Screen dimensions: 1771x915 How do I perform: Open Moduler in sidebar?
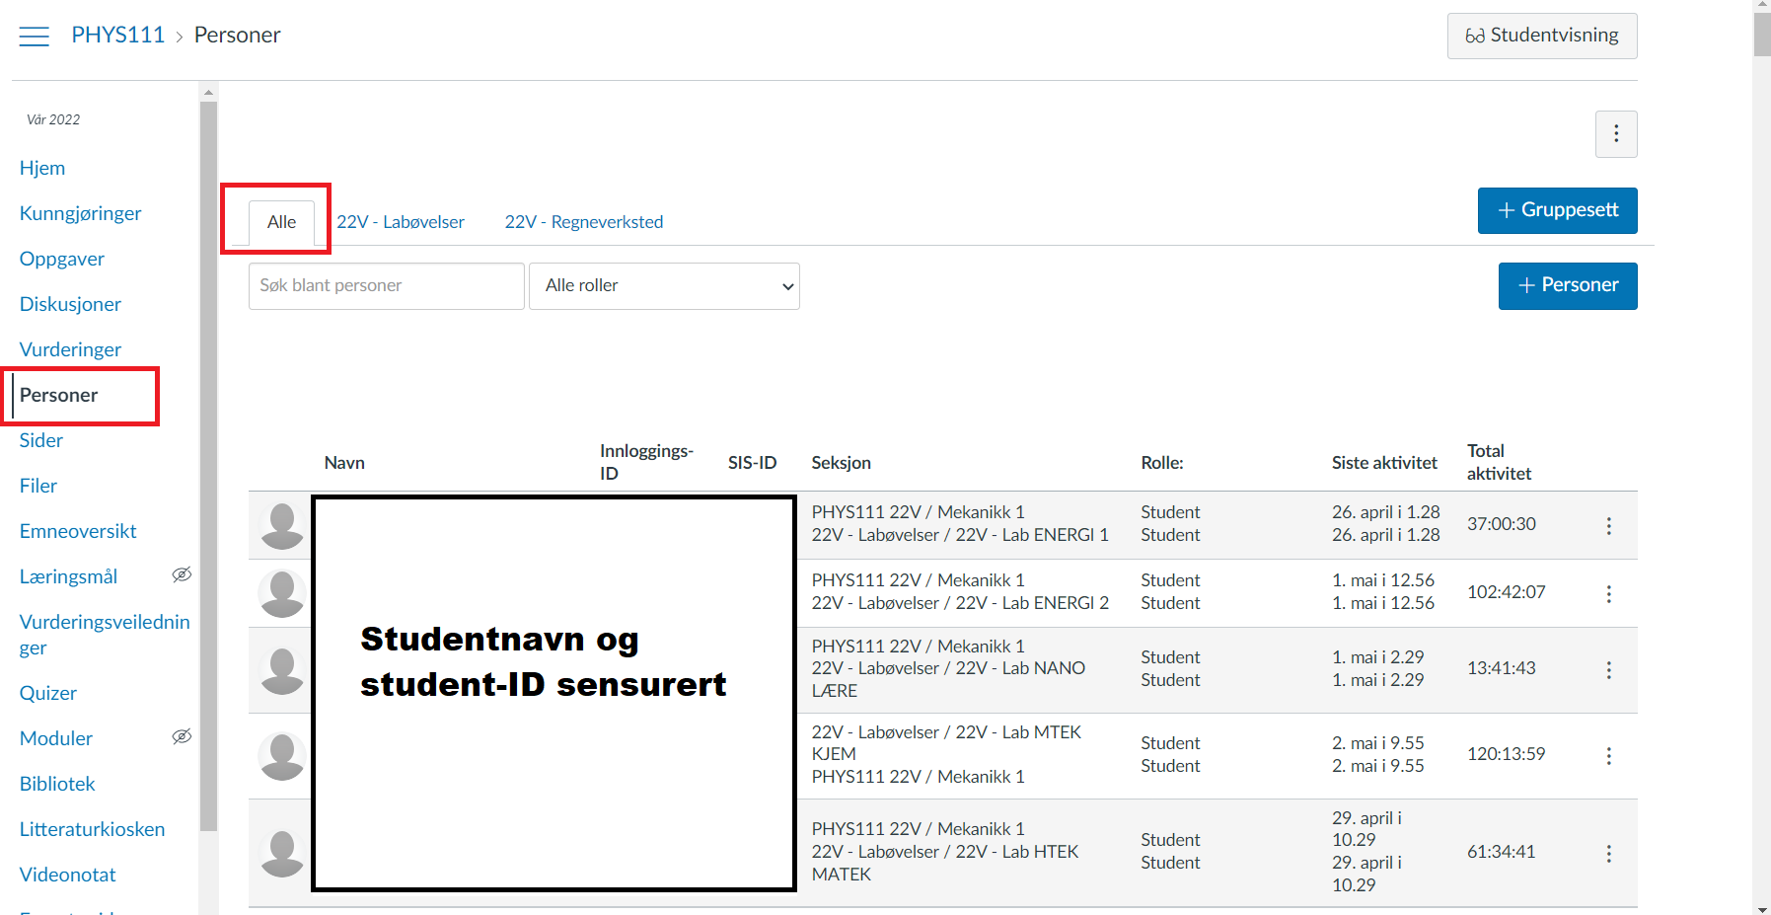(56, 738)
